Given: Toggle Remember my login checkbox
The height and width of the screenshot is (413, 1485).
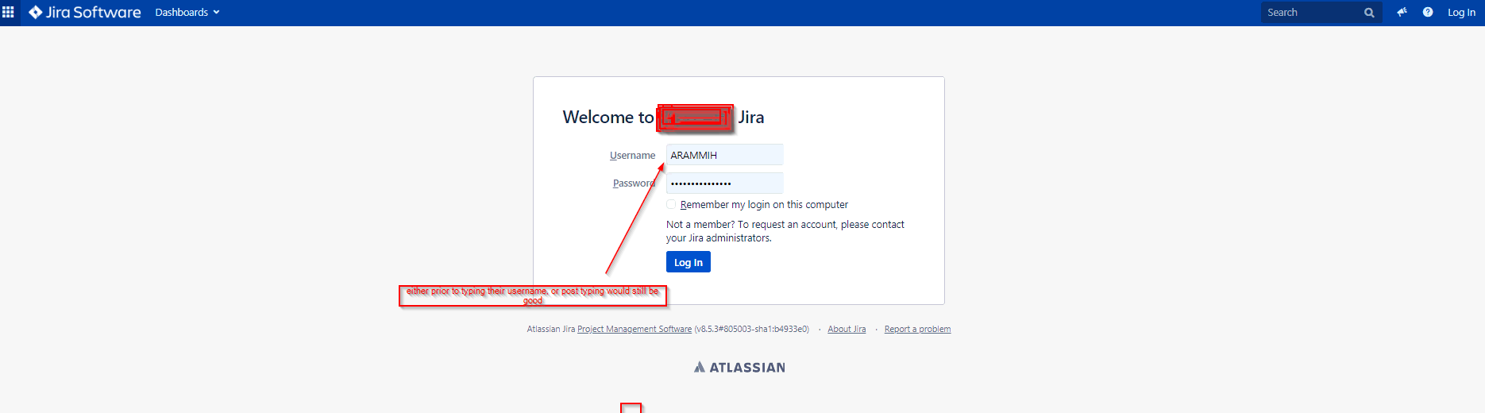Looking at the screenshot, I should tap(671, 204).
